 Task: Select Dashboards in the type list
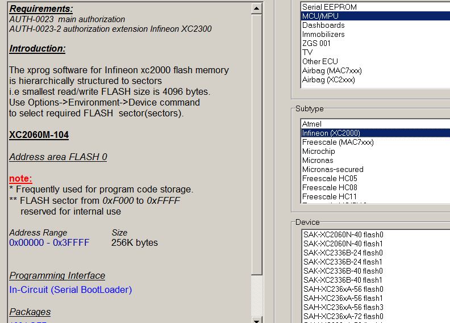[376, 25]
